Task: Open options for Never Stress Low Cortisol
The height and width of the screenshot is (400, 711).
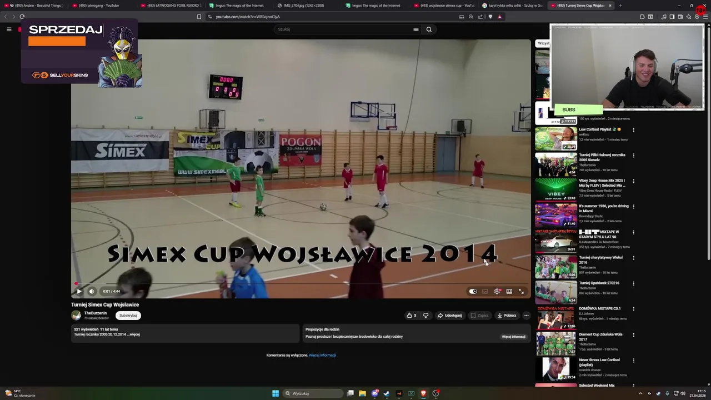Action: click(x=633, y=361)
